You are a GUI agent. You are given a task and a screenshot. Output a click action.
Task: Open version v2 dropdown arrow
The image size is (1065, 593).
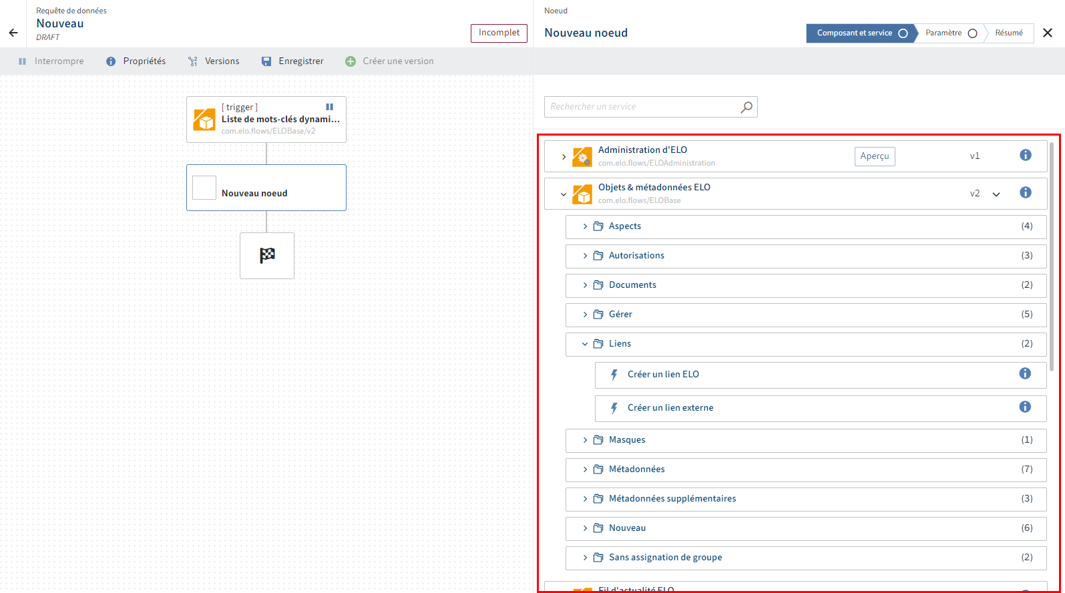[x=996, y=194]
